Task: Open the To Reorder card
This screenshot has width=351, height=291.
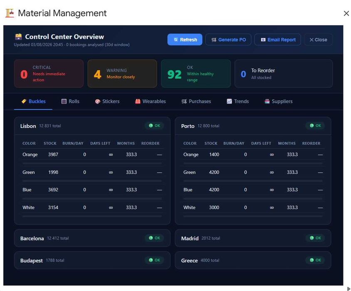Action: coord(283,74)
